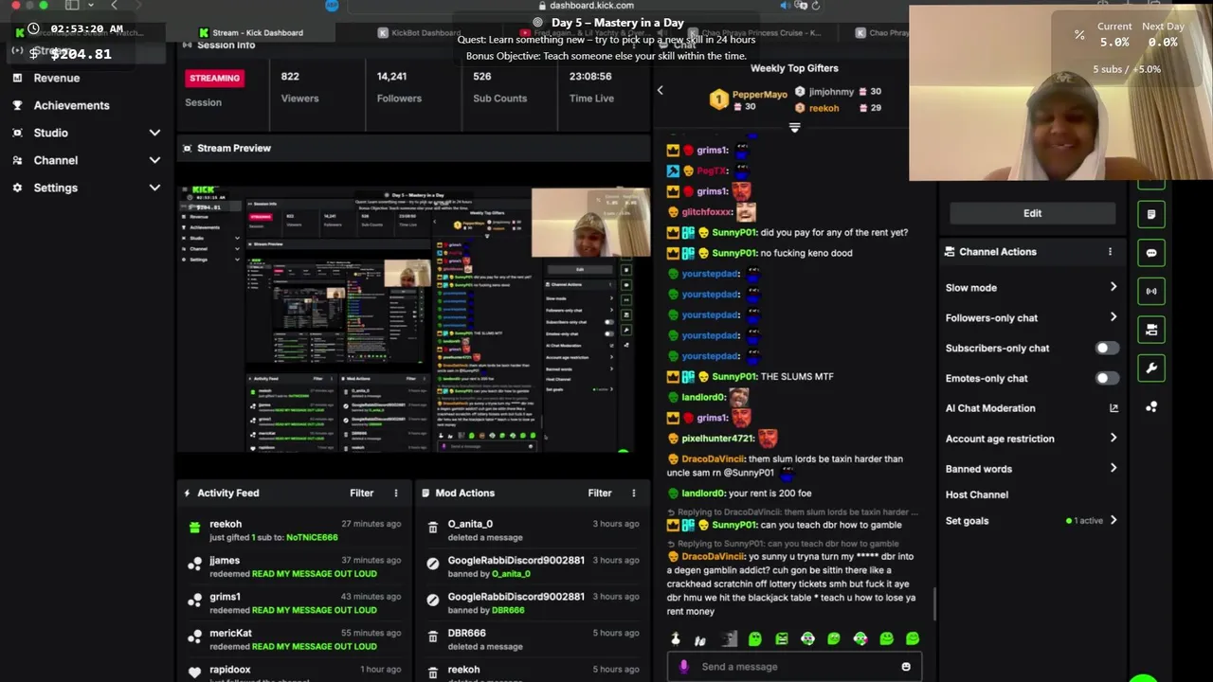This screenshot has height=682, width=1213.
Task: Click the Edit button
Action: point(1032,213)
